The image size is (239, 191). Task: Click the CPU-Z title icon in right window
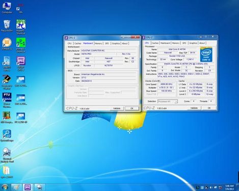coord(144,37)
